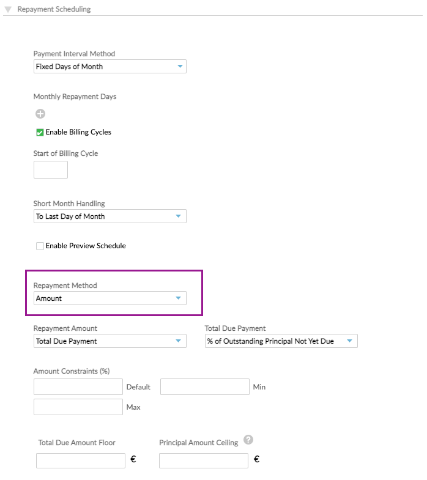Viewport: 427px width, 480px height.
Task: Open the Short Month Handling dropdown
Action: point(110,216)
